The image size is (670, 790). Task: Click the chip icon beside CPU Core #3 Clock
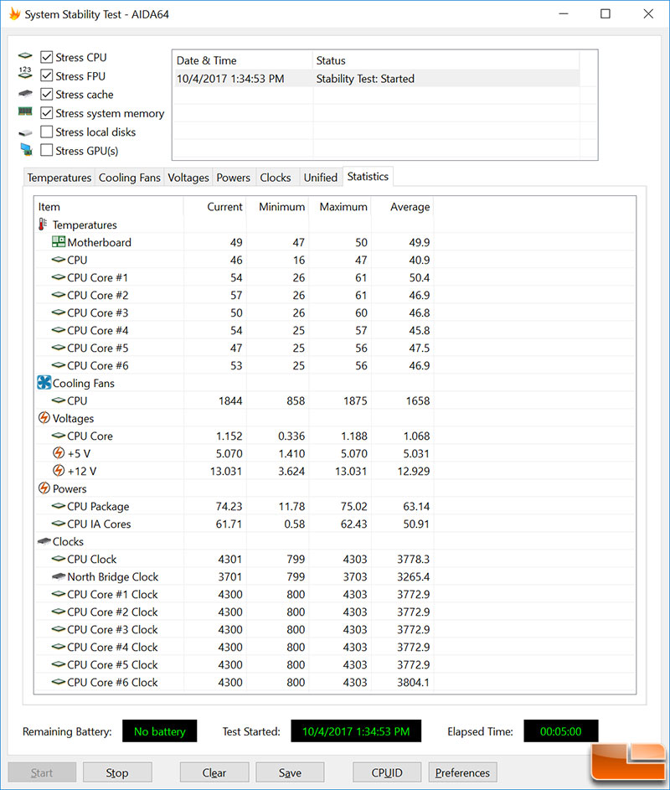[x=59, y=629]
